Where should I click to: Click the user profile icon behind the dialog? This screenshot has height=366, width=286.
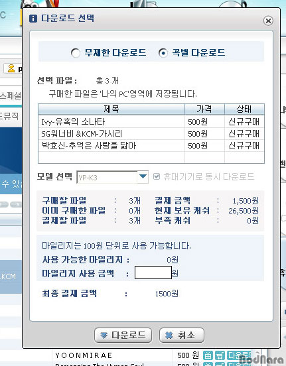pyautogui.click(x=11, y=69)
